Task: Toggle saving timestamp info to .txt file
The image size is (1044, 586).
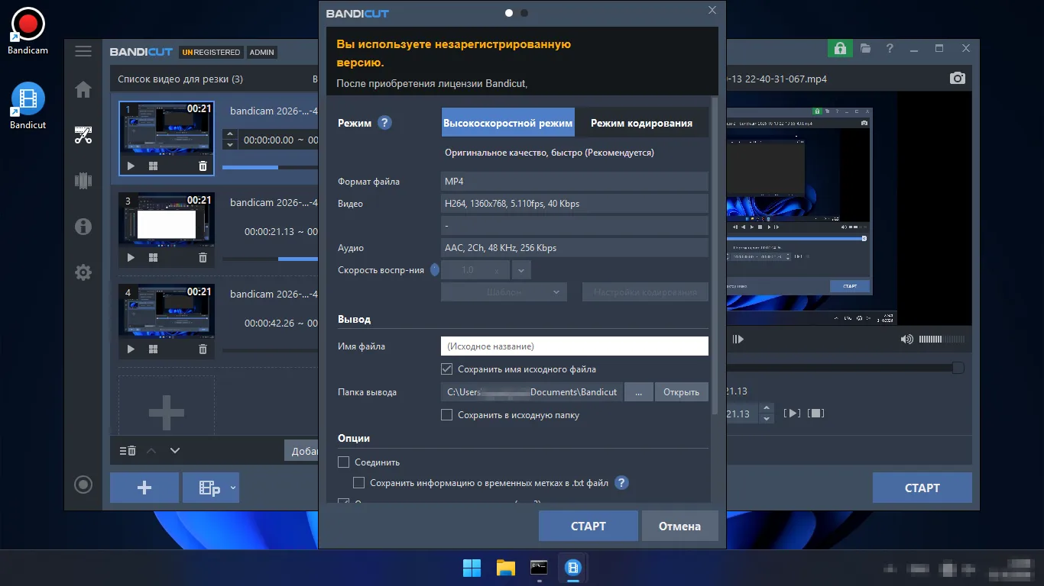Action: pos(358,483)
